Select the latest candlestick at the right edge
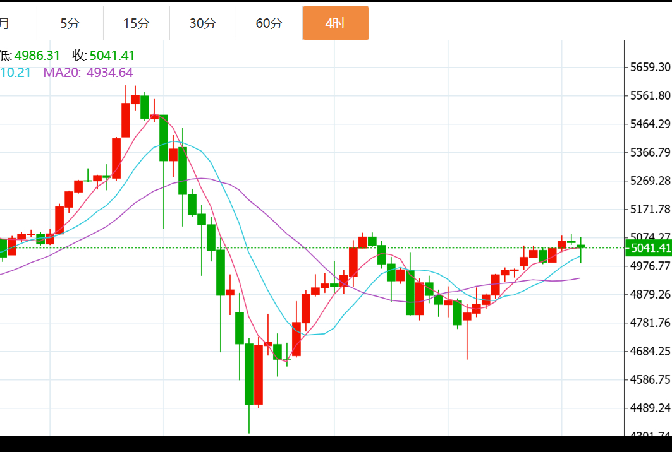The width and height of the screenshot is (672, 452). point(581,247)
